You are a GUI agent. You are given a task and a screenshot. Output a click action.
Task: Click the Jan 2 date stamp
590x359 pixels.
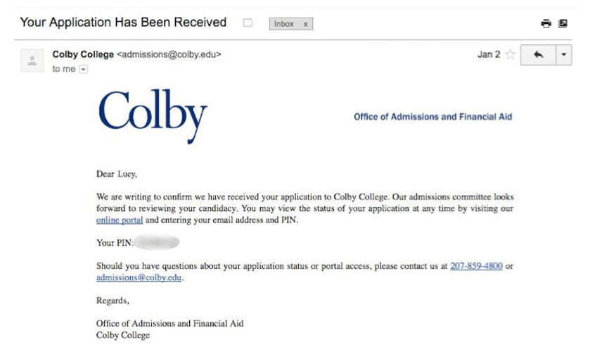click(x=489, y=55)
